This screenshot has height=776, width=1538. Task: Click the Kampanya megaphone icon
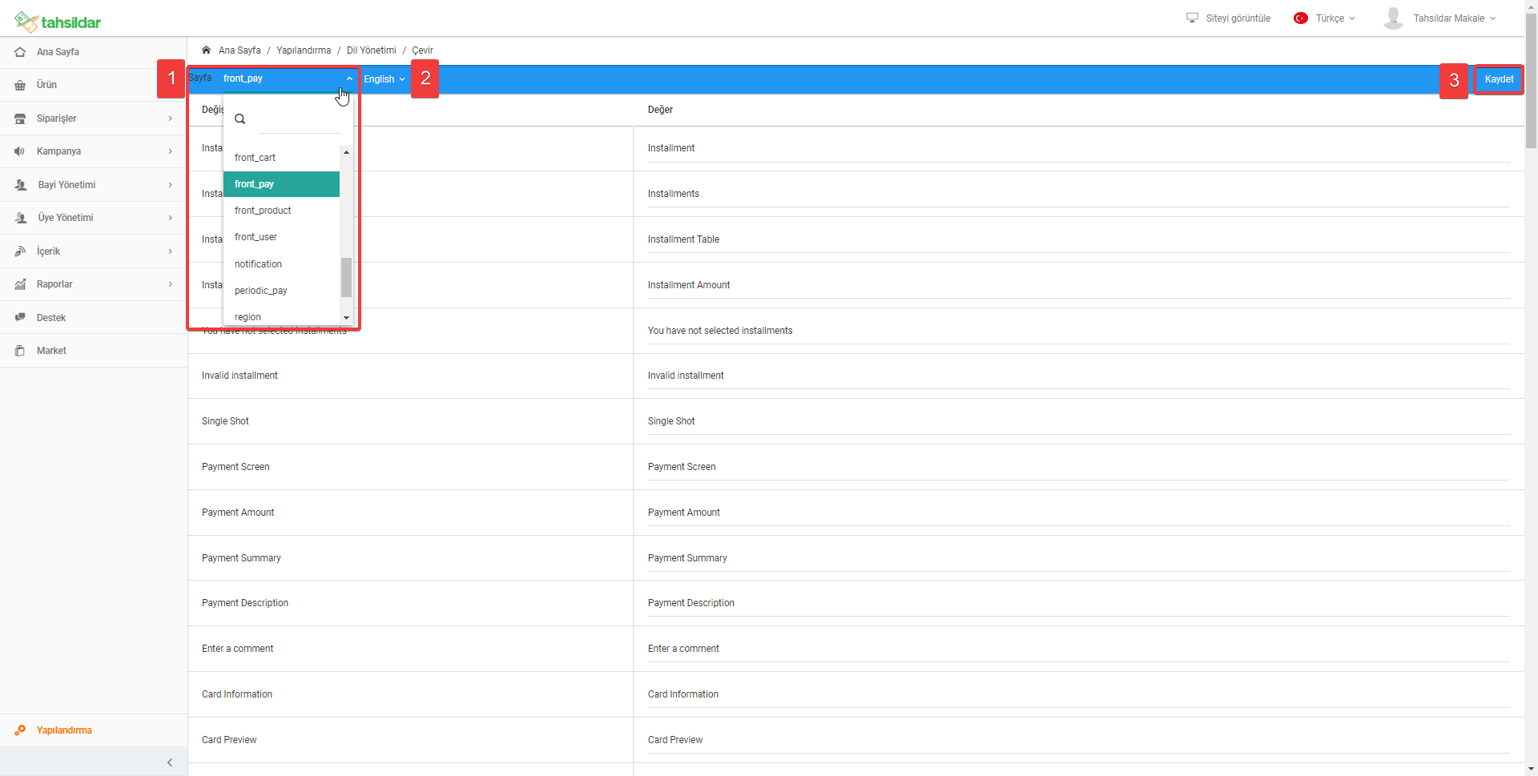[x=20, y=151]
